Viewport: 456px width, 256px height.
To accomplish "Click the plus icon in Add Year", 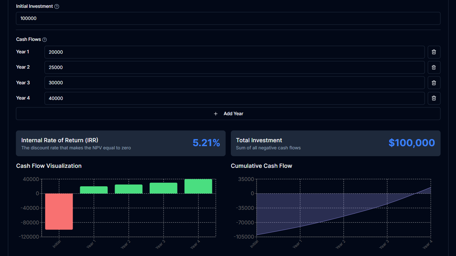I will 216,113.
